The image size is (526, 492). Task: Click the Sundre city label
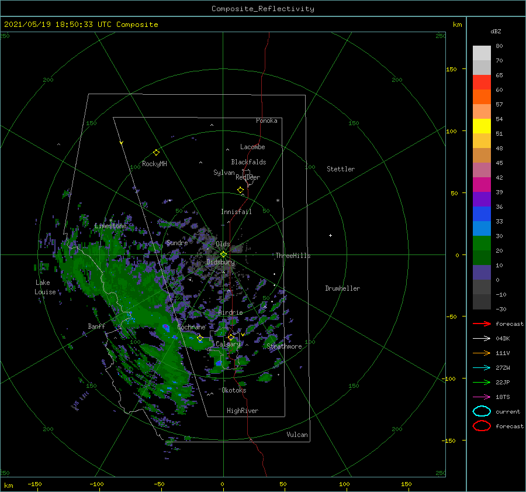(177, 243)
